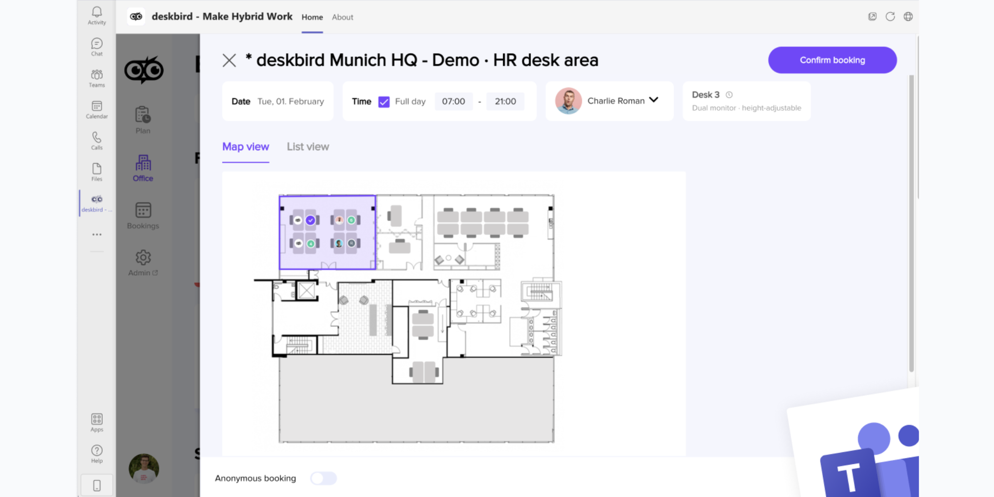The height and width of the screenshot is (497, 994).
Task: Click the clock info icon next to Desk 3
Action: tap(729, 94)
